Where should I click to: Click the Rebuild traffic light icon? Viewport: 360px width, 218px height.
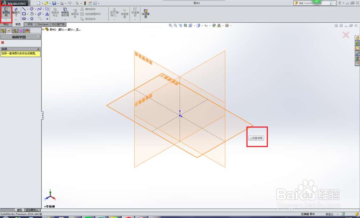(85, 3)
